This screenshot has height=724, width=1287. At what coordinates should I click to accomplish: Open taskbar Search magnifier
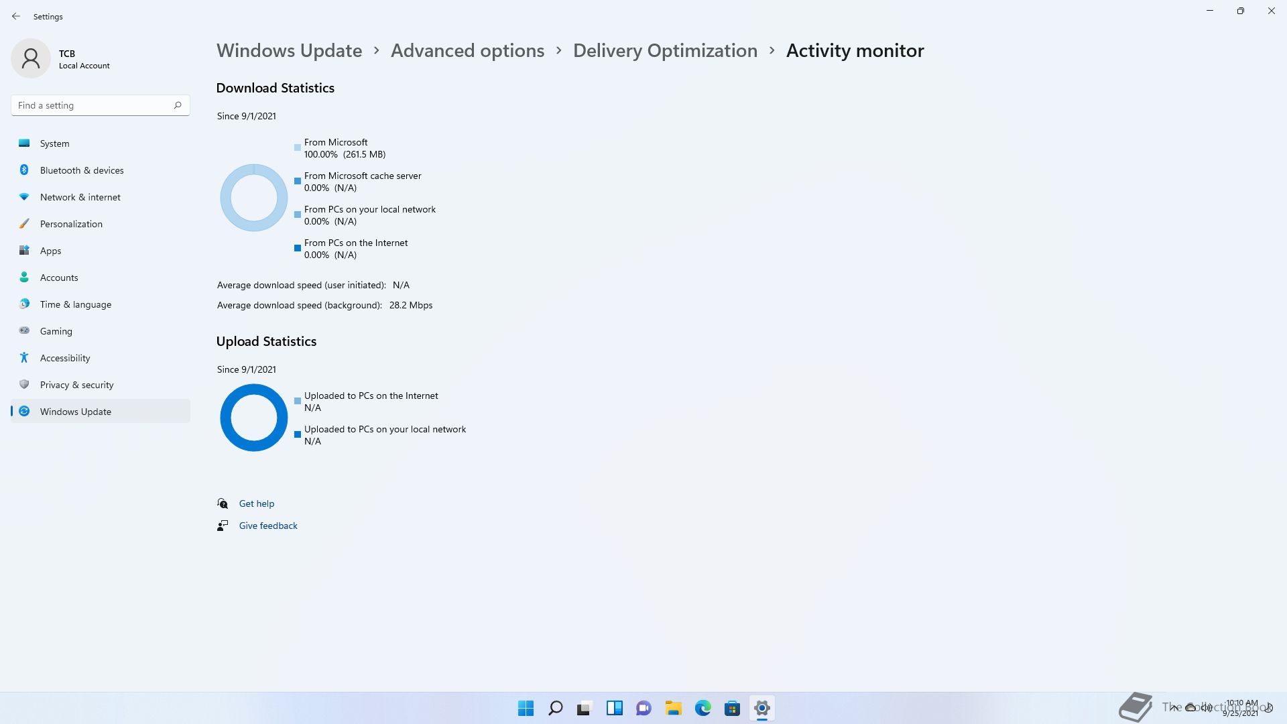(x=555, y=708)
